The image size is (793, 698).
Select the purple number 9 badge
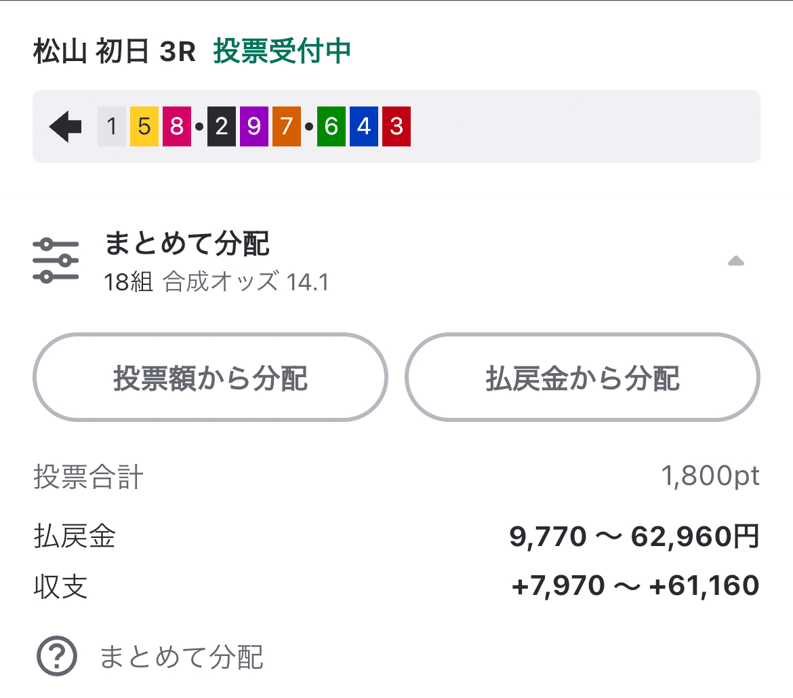(254, 125)
